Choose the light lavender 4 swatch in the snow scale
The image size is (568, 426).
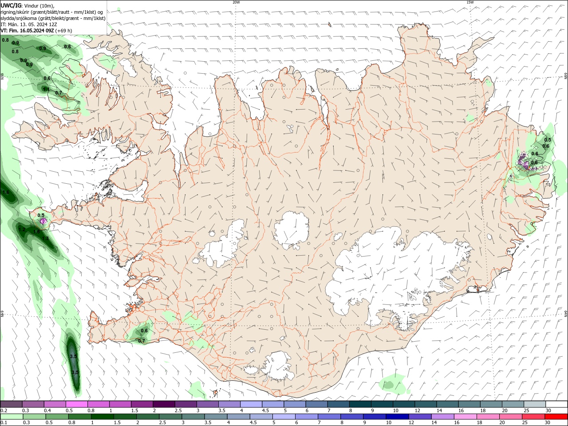point(251,404)
